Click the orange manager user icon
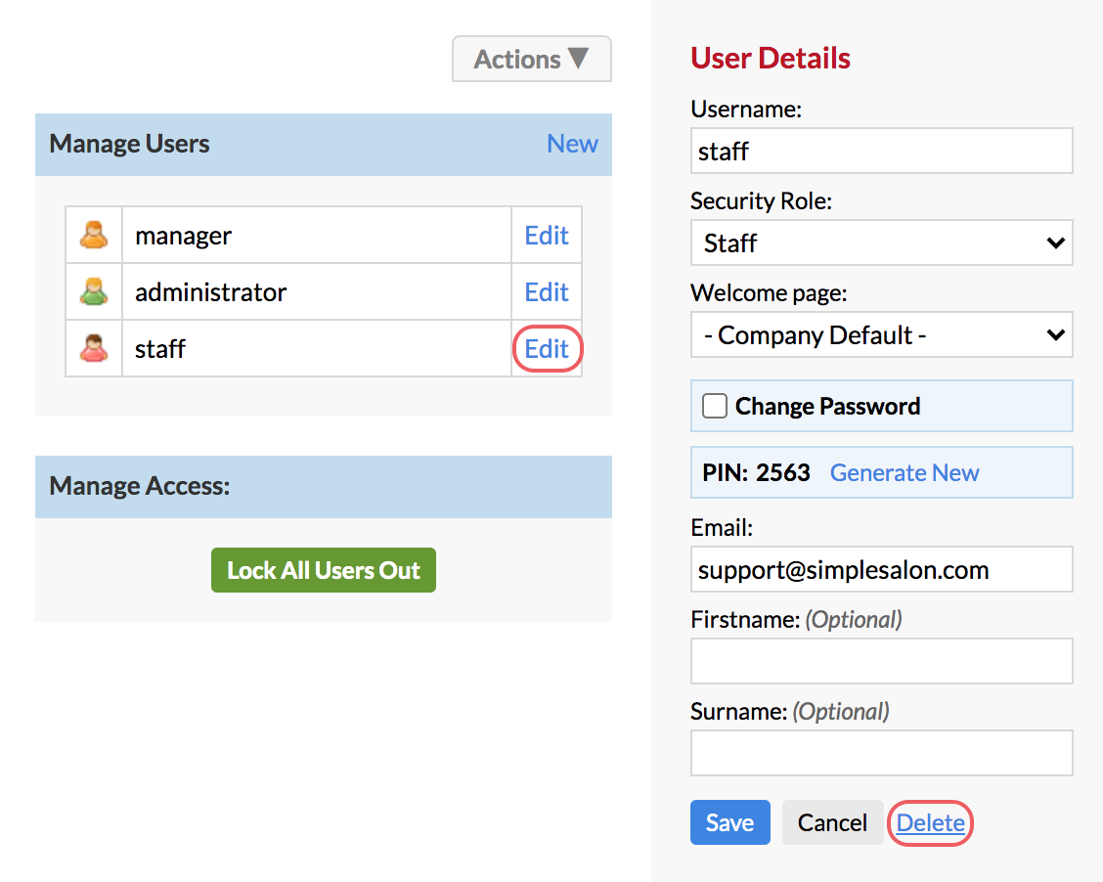 pos(94,235)
